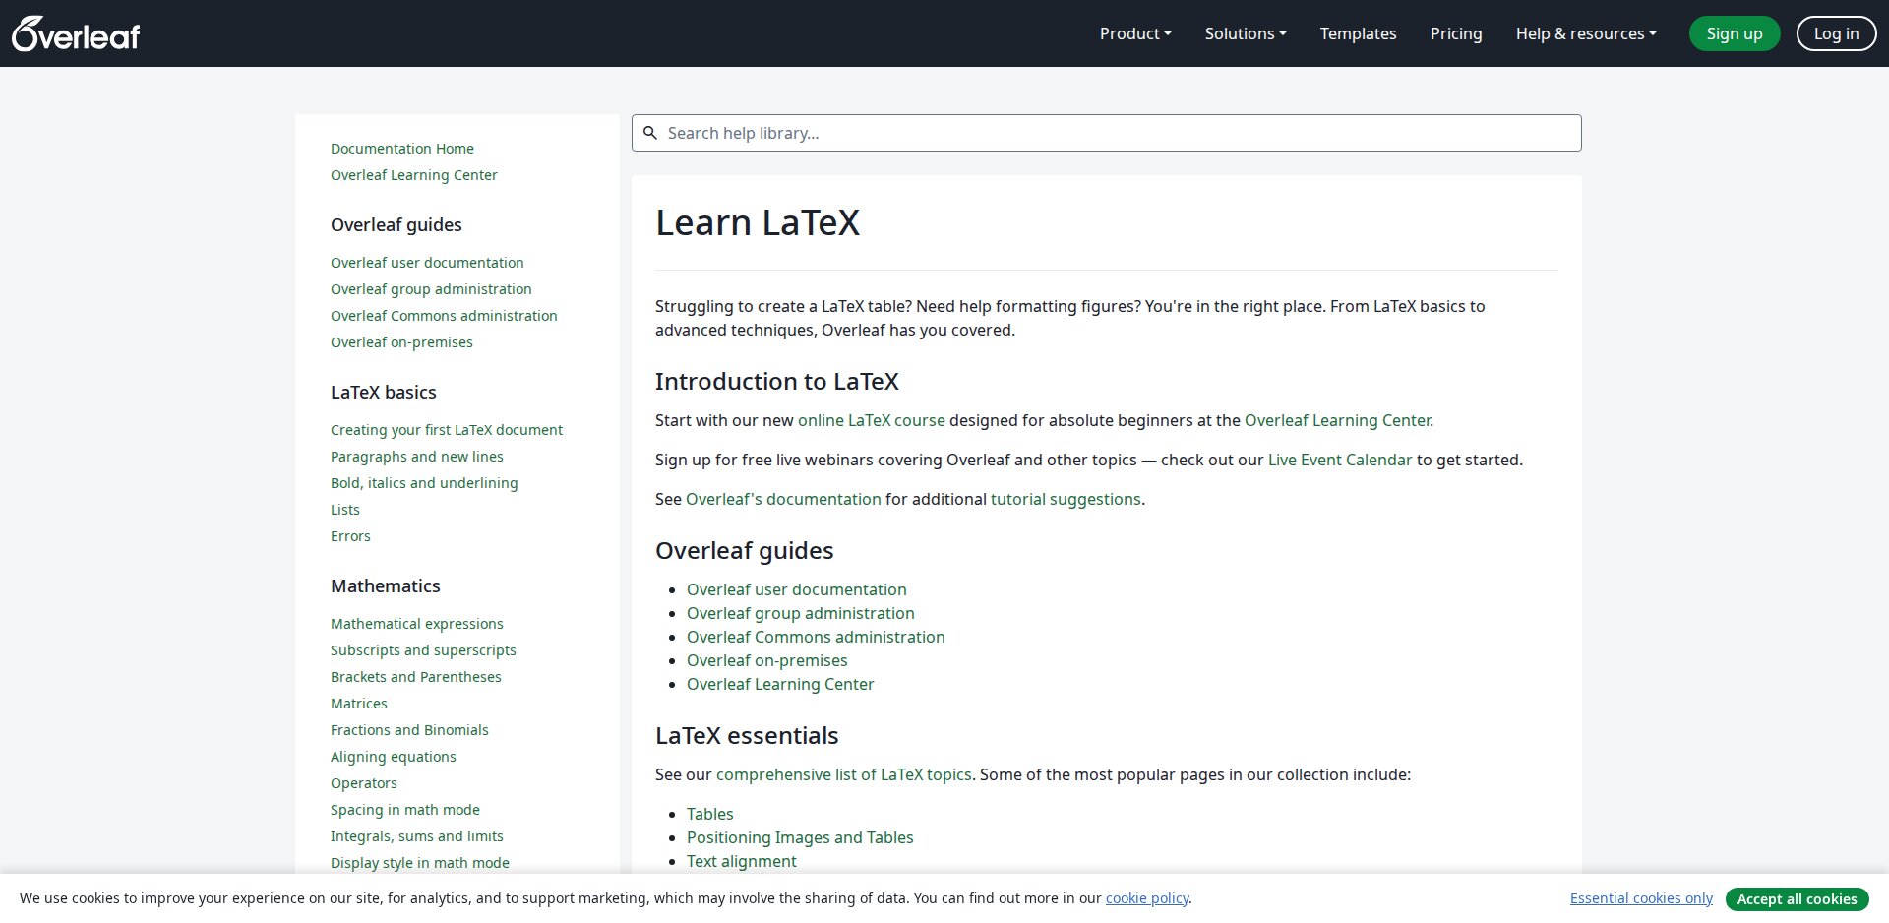The width and height of the screenshot is (1889, 923).
Task: Go to Templates in the navbar
Action: pyautogui.click(x=1358, y=33)
